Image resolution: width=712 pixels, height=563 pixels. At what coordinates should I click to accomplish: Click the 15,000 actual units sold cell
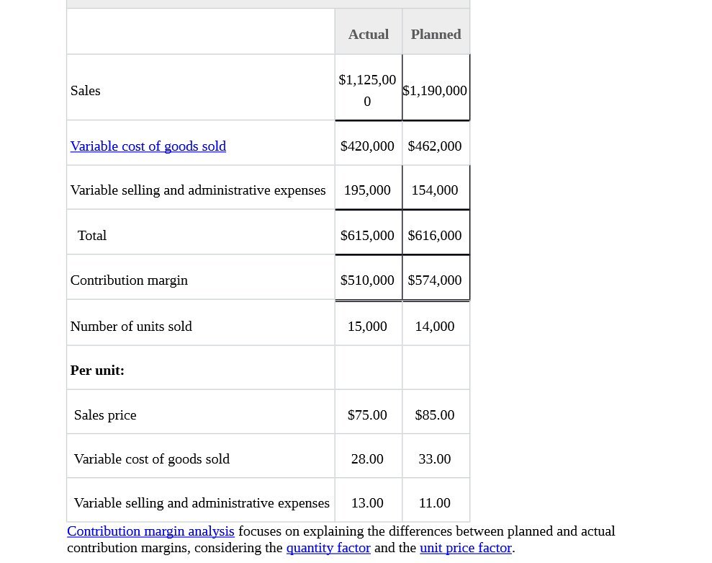click(x=367, y=327)
